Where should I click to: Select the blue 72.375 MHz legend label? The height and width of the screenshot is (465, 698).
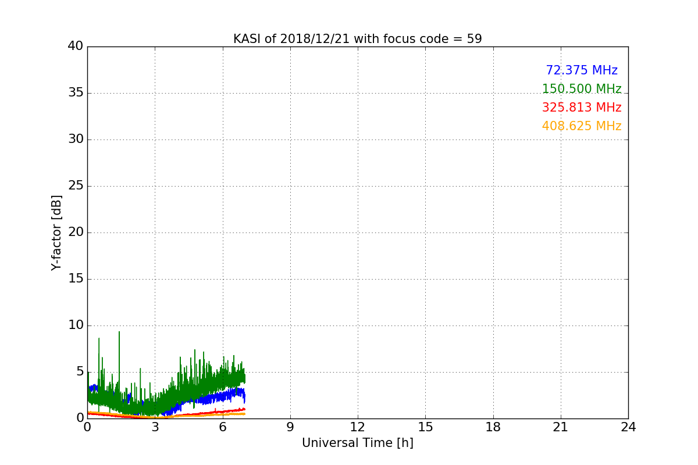point(582,70)
